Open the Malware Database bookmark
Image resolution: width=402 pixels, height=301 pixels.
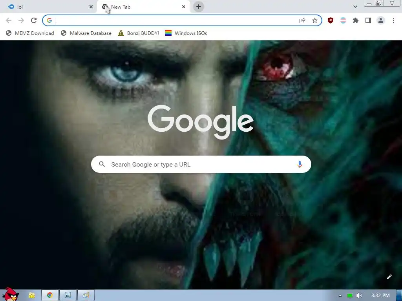(x=86, y=33)
